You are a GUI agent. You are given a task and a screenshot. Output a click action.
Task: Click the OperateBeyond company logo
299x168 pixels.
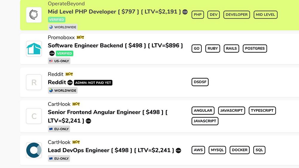(34, 15)
